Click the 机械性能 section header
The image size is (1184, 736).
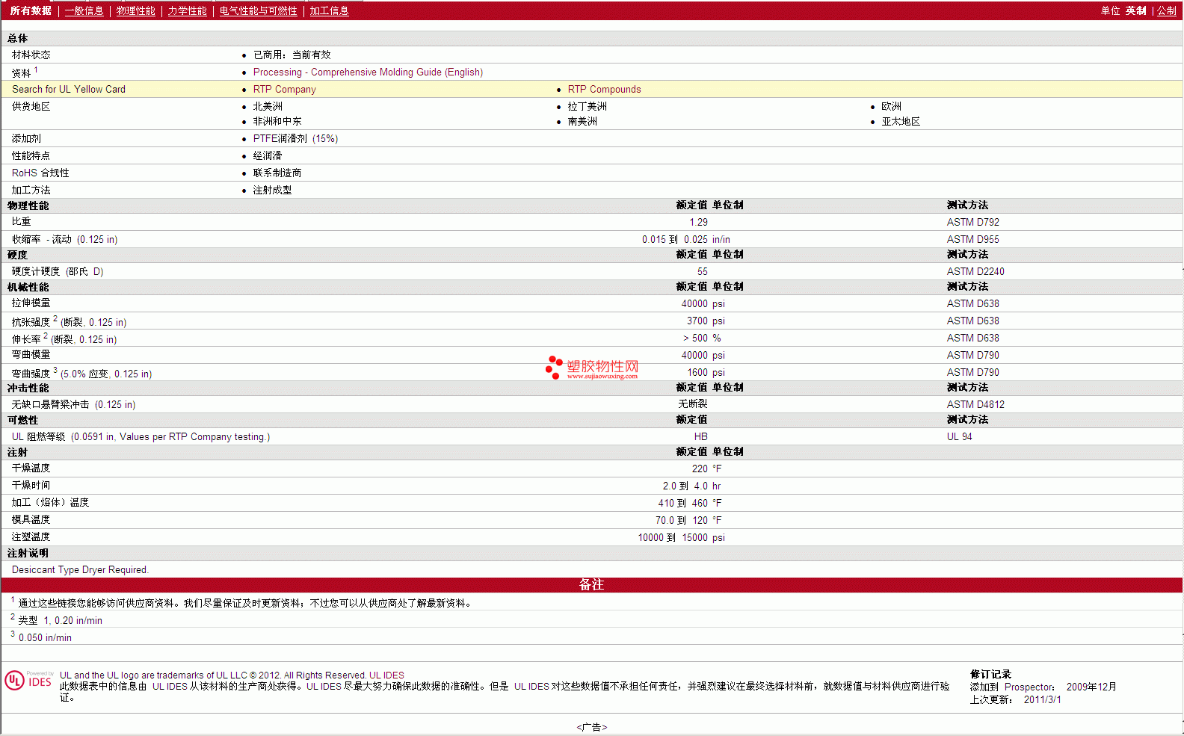[x=28, y=287]
